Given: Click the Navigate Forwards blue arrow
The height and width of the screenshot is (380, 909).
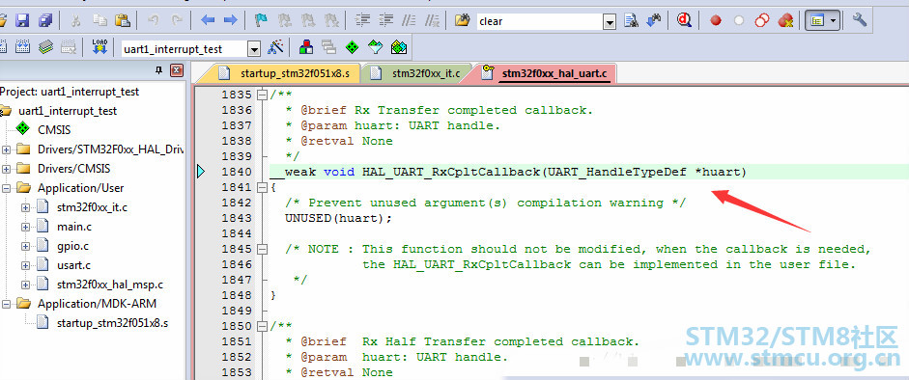Looking at the screenshot, I should point(230,21).
